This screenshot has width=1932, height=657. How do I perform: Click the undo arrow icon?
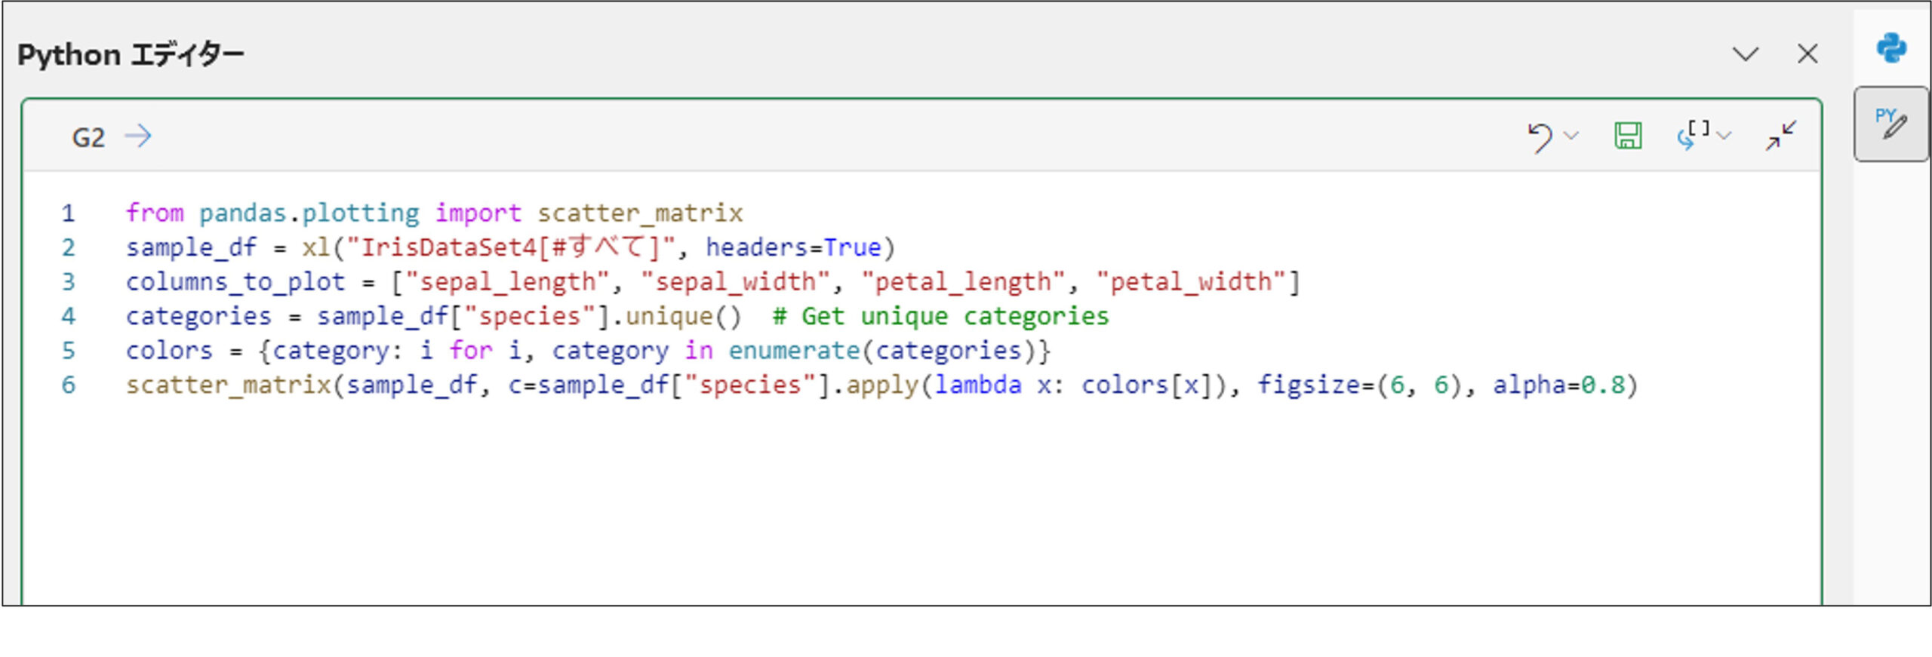pos(1539,137)
